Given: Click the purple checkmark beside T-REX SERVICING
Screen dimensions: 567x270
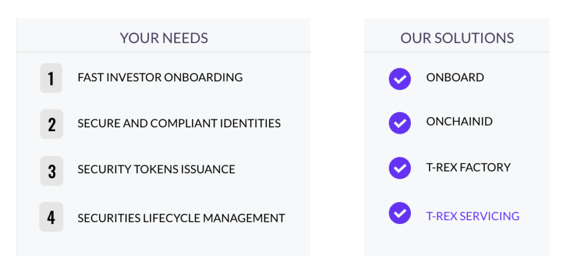Looking at the screenshot, I should pos(400,213).
